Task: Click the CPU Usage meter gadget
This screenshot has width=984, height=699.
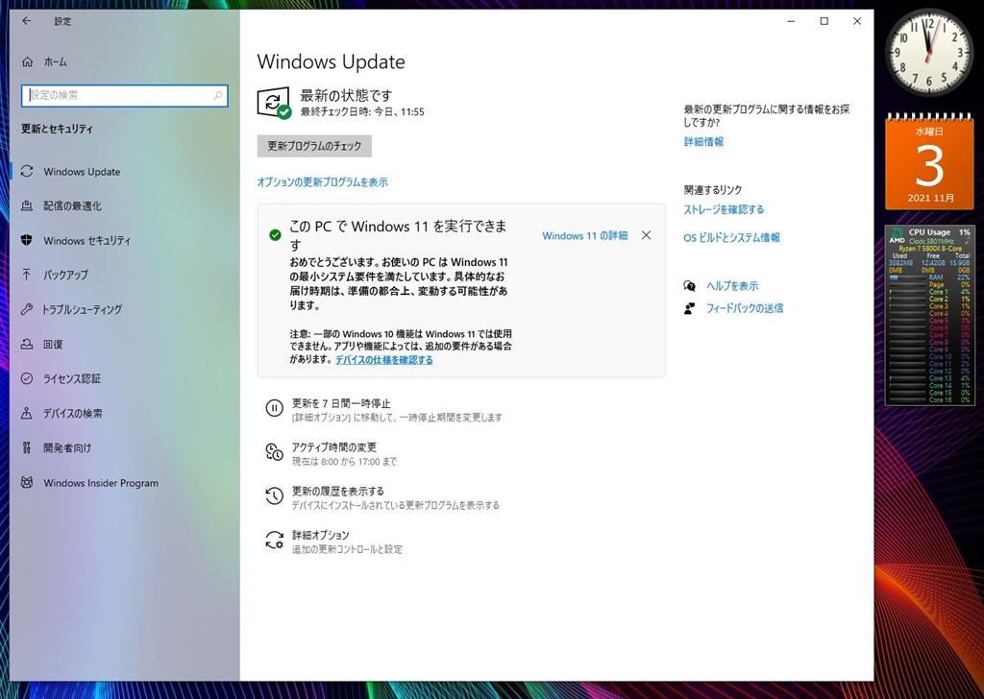Action: point(929,315)
